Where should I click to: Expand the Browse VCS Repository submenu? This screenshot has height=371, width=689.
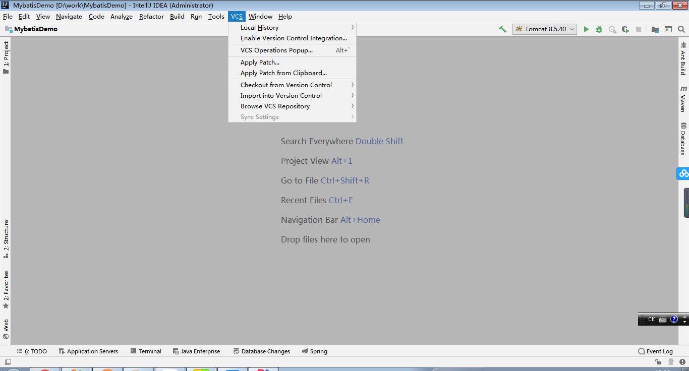(275, 106)
